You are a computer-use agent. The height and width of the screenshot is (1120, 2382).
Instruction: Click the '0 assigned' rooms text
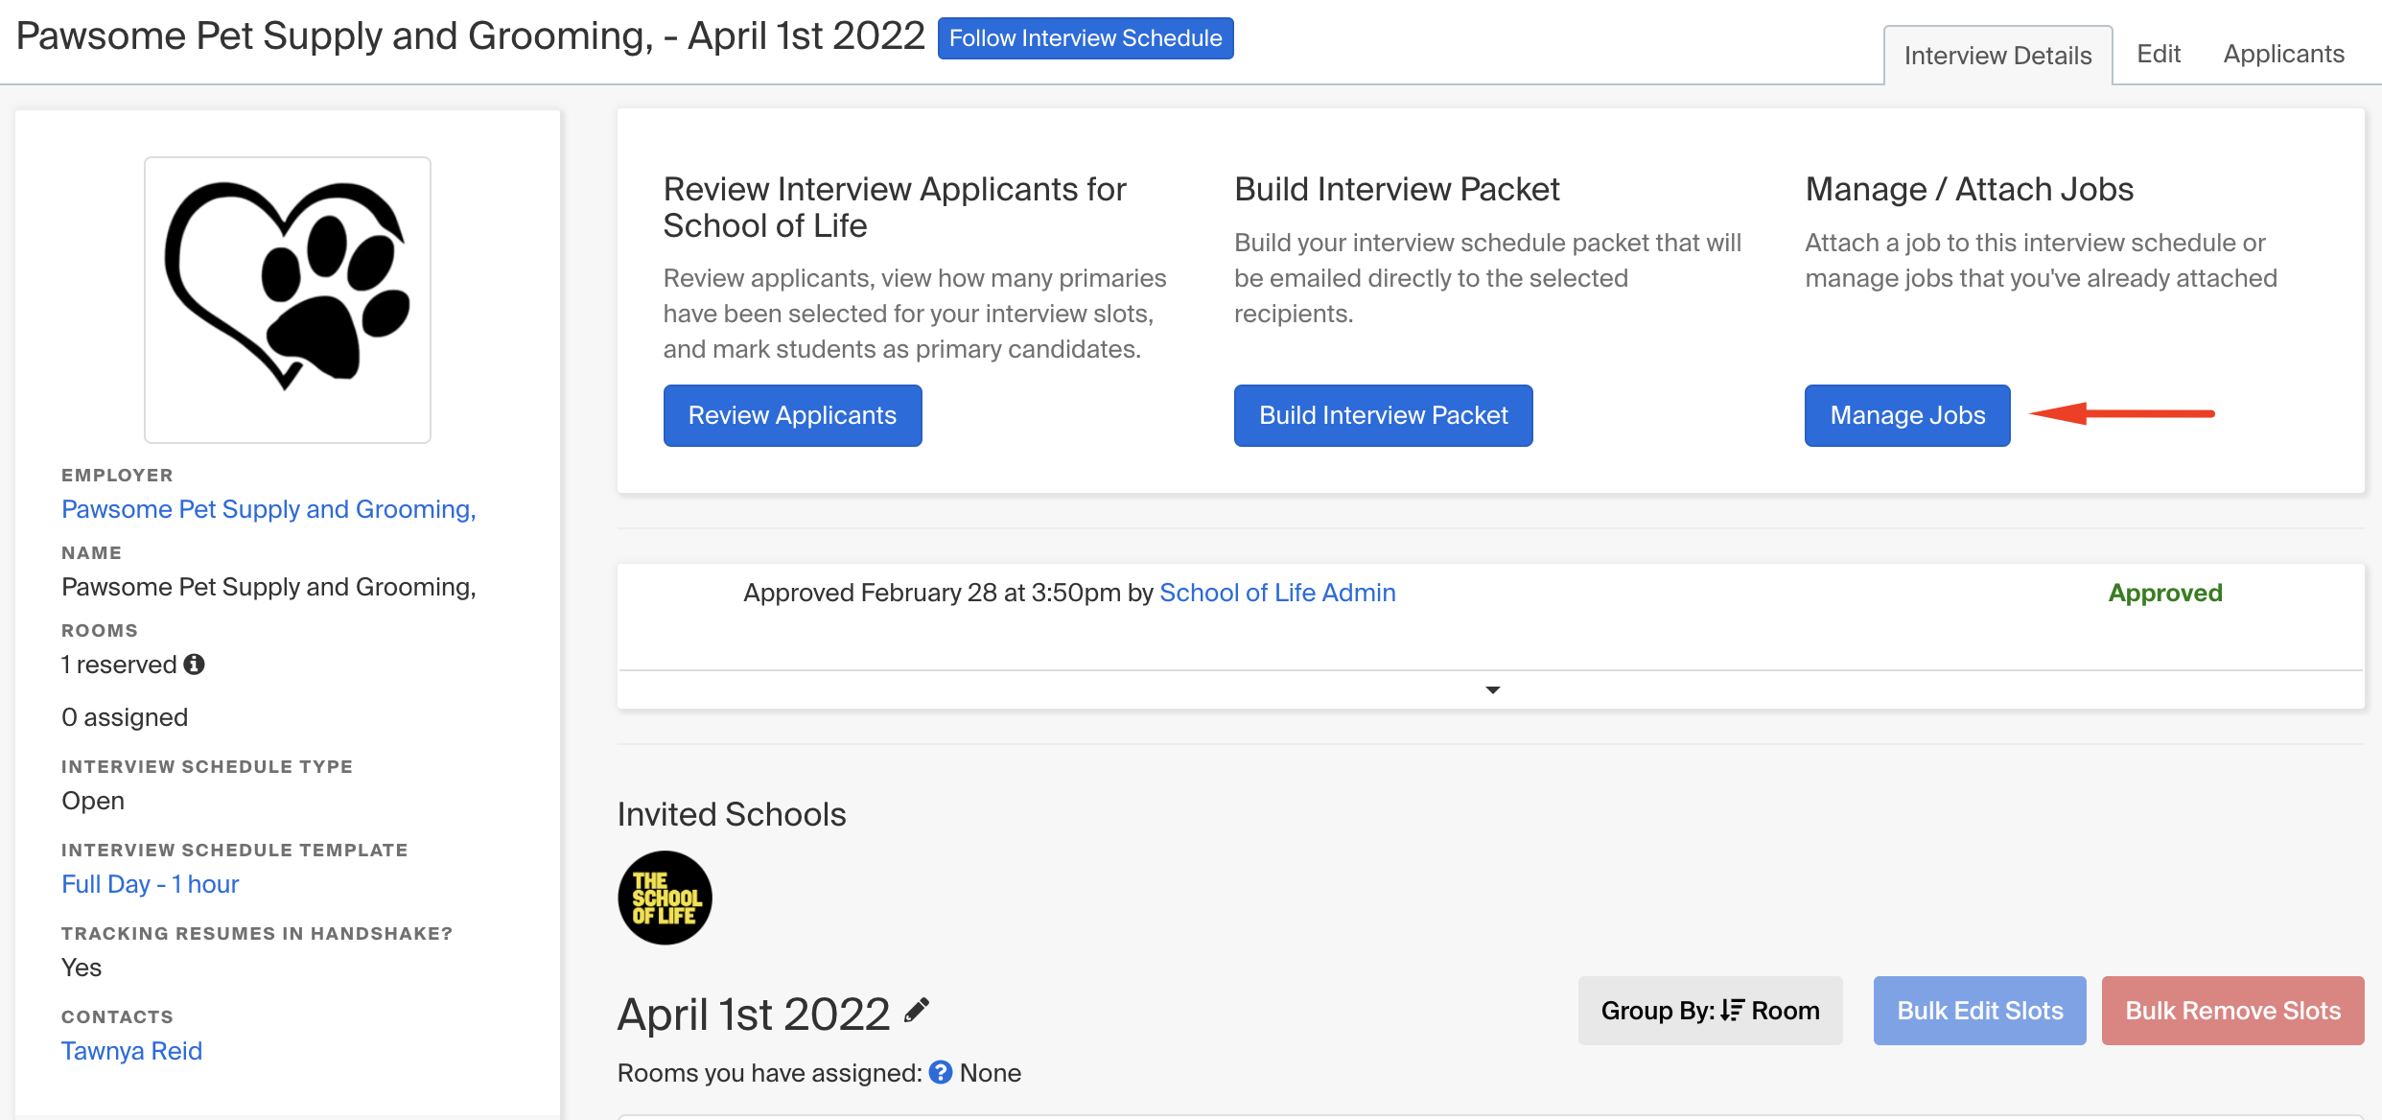tap(125, 717)
